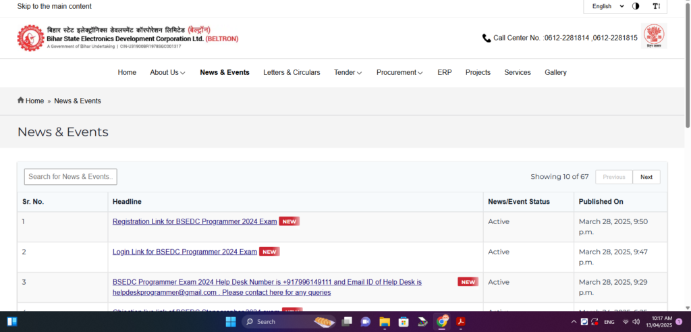Toggle the high contrast icon
Screen dimensions: 691x332
coord(636,6)
